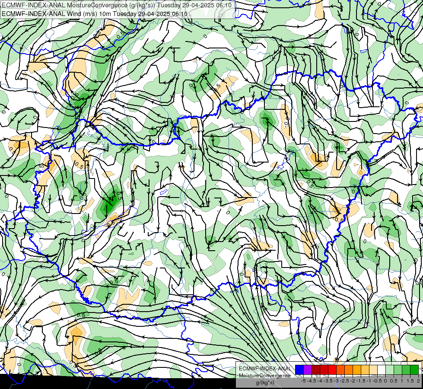The height and width of the screenshot is (389, 423).
Task: Click the purple legend swatch left of -4.5
Action: tap(308, 370)
